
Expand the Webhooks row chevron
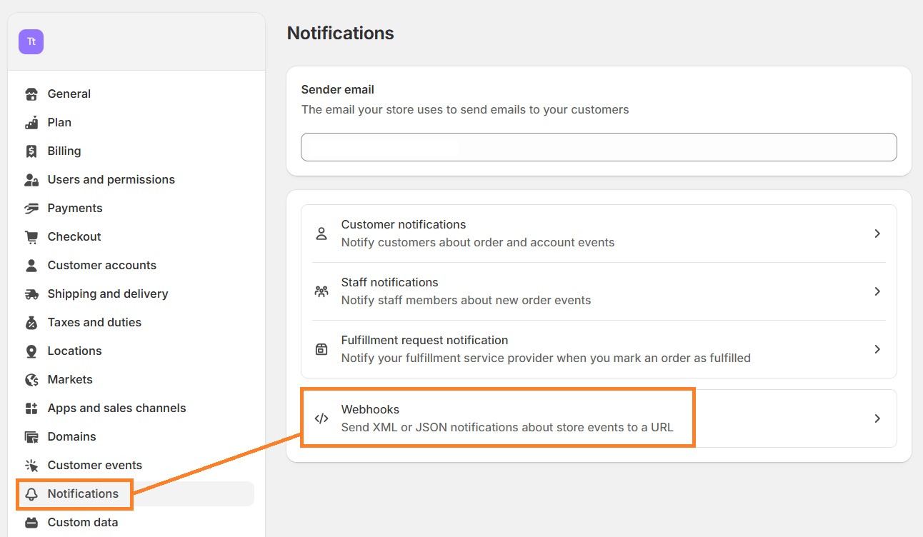pyautogui.click(x=877, y=418)
